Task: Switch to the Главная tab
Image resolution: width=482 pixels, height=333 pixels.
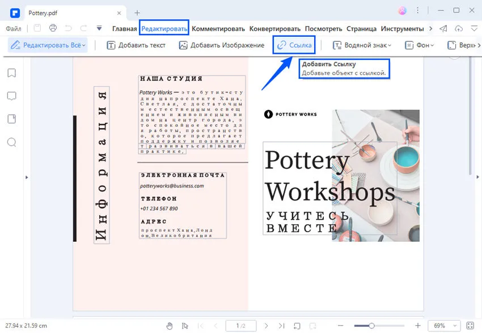Action: (x=125, y=29)
